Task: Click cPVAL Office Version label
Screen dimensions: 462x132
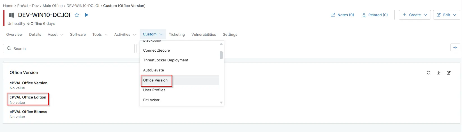Action: click(x=29, y=83)
